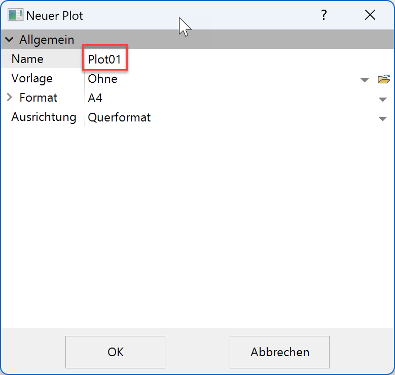The image size is (395, 375).
Task: Browse for a template with folder icon
Action: [x=383, y=79]
